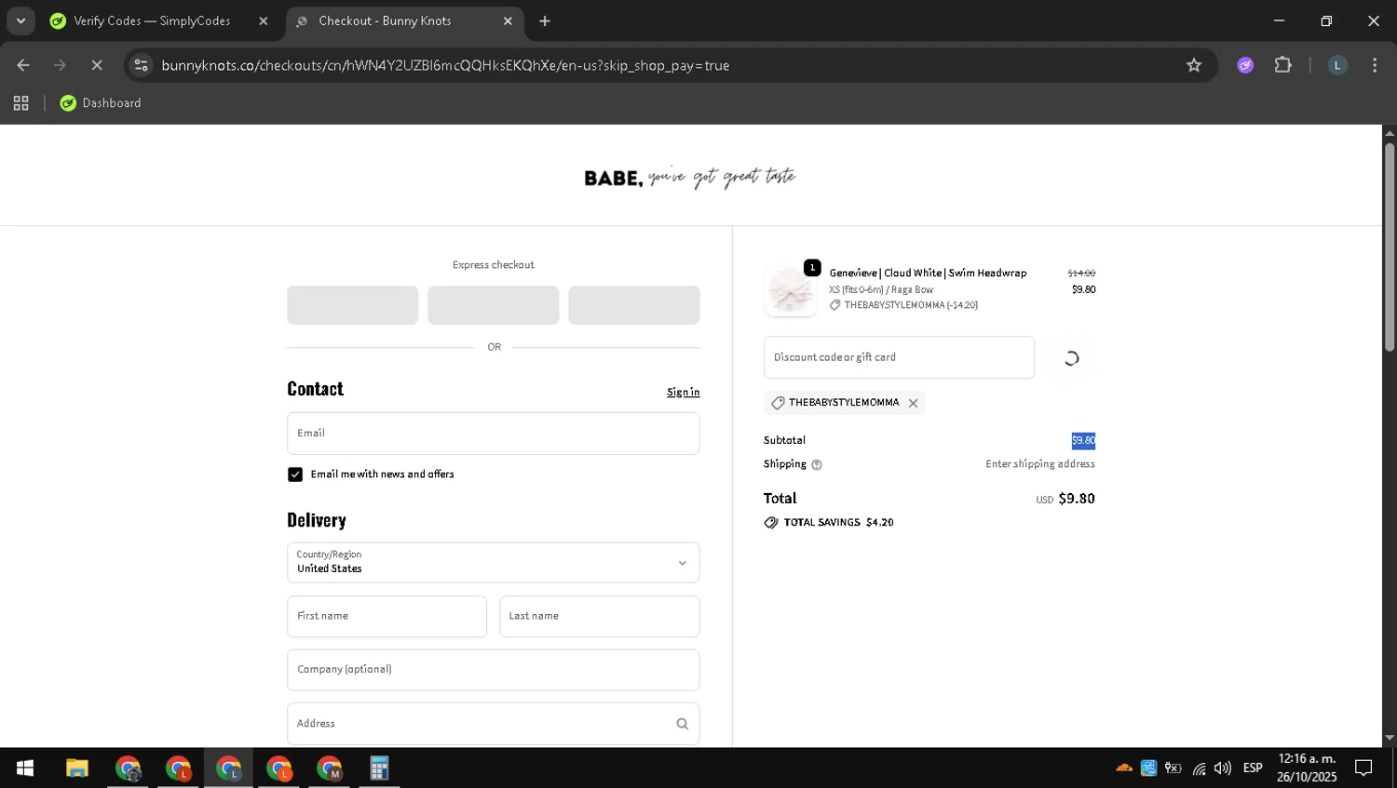Click the Genevieve Cloud White Swim Headwrap title
1397x788 pixels.
coord(928,273)
